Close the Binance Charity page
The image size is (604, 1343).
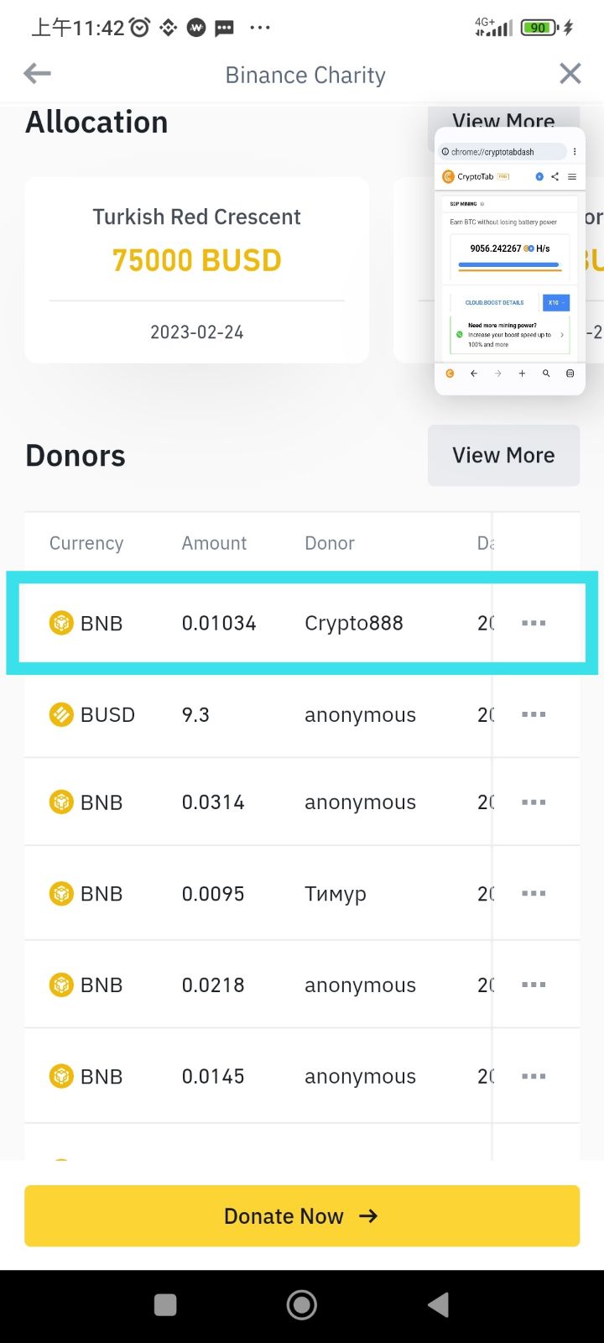tap(570, 74)
